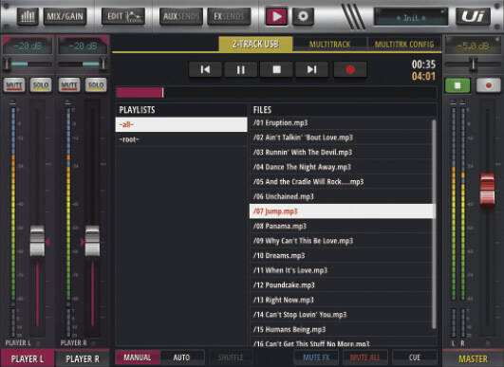This screenshot has height=367, width=504.
Task: Open the Init snapshot display
Action: tap(411, 17)
